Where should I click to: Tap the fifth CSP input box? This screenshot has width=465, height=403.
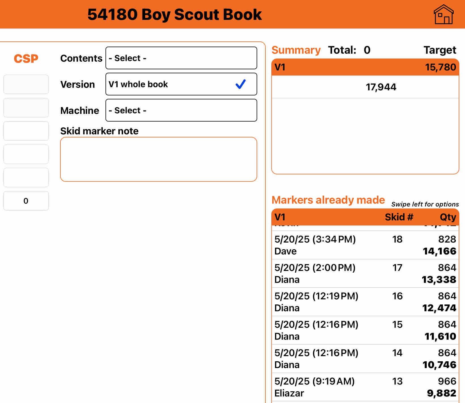pos(26,178)
